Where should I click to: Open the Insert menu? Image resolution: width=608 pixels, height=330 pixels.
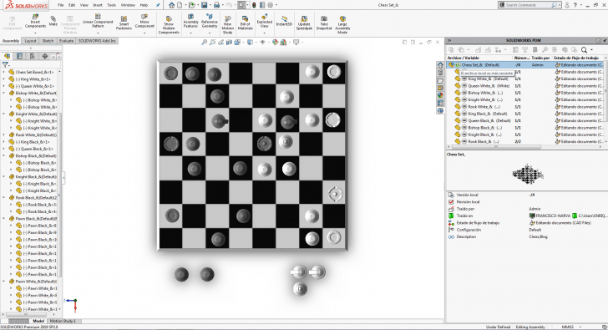(98, 5)
